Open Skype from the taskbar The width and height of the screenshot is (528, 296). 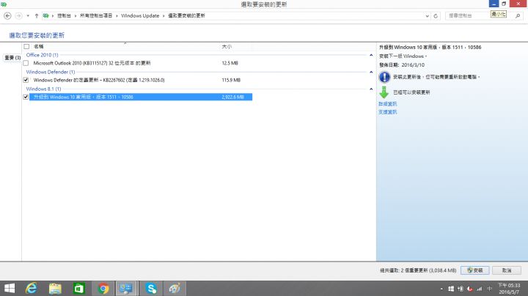point(151,288)
